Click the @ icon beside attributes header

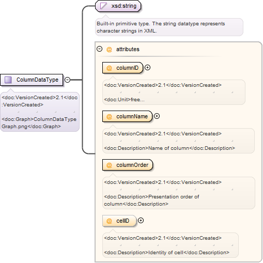[x=109, y=50]
